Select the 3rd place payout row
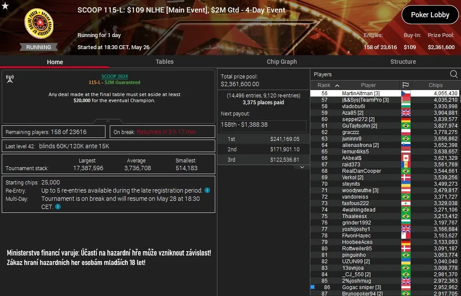 (263, 159)
